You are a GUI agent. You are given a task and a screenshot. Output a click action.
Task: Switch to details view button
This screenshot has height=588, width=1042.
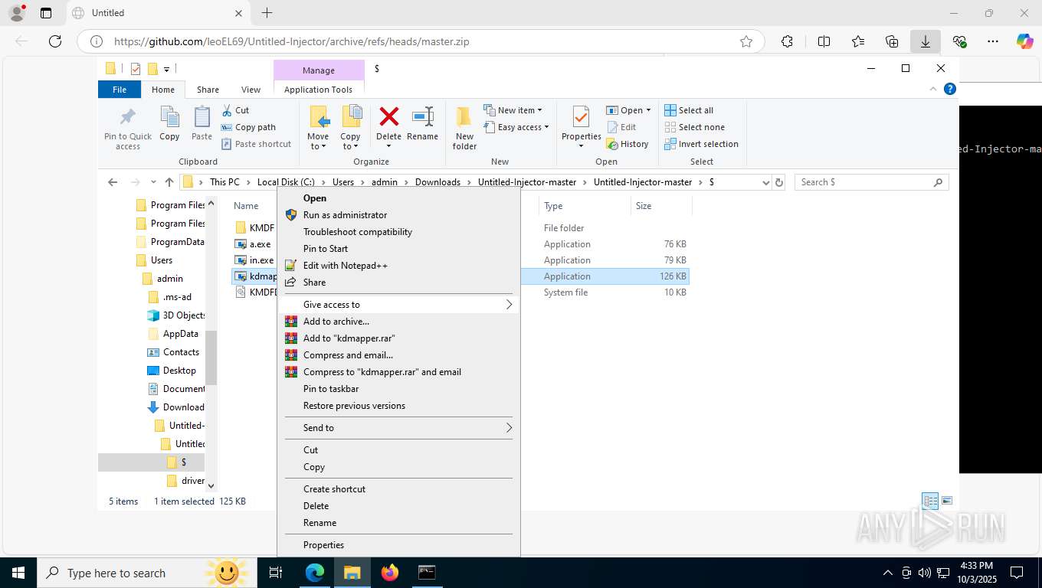(930, 501)
